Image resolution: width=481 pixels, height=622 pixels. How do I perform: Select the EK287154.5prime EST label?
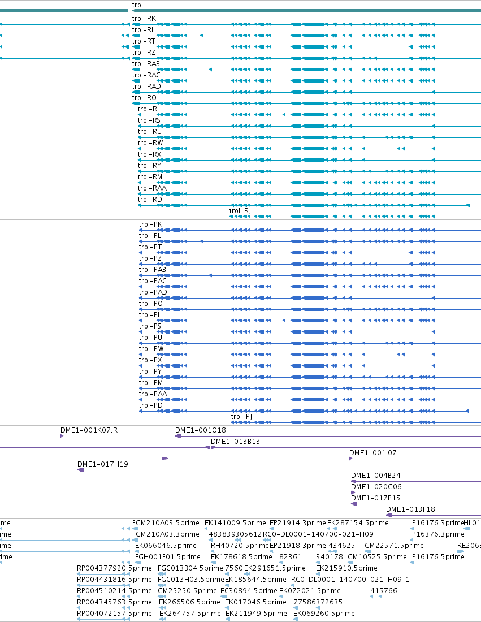(358, 523)
